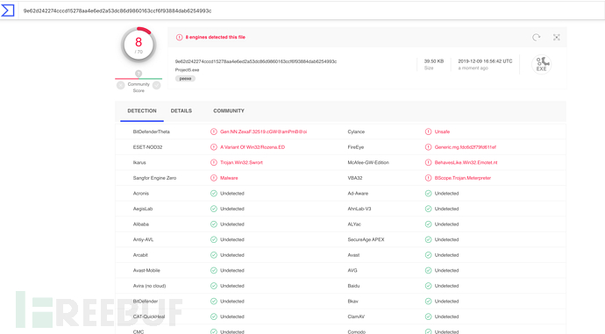
Task: Click the similar-files graph icon
Action: 557,38
